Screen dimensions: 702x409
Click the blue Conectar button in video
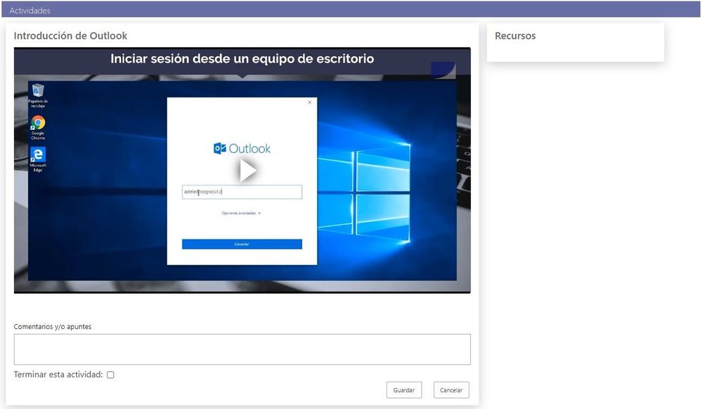(242, 244)
